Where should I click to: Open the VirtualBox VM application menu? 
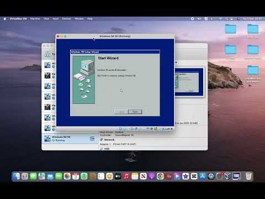18,19
